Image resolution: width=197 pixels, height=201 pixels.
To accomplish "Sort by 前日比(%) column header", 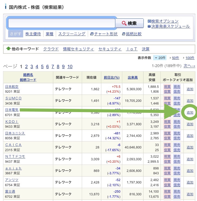I will click(x=112, y=77).
